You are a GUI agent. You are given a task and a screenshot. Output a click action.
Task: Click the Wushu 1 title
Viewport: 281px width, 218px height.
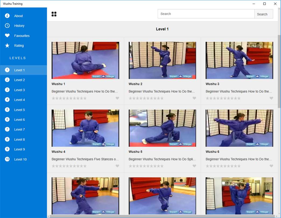coord(58,84)
